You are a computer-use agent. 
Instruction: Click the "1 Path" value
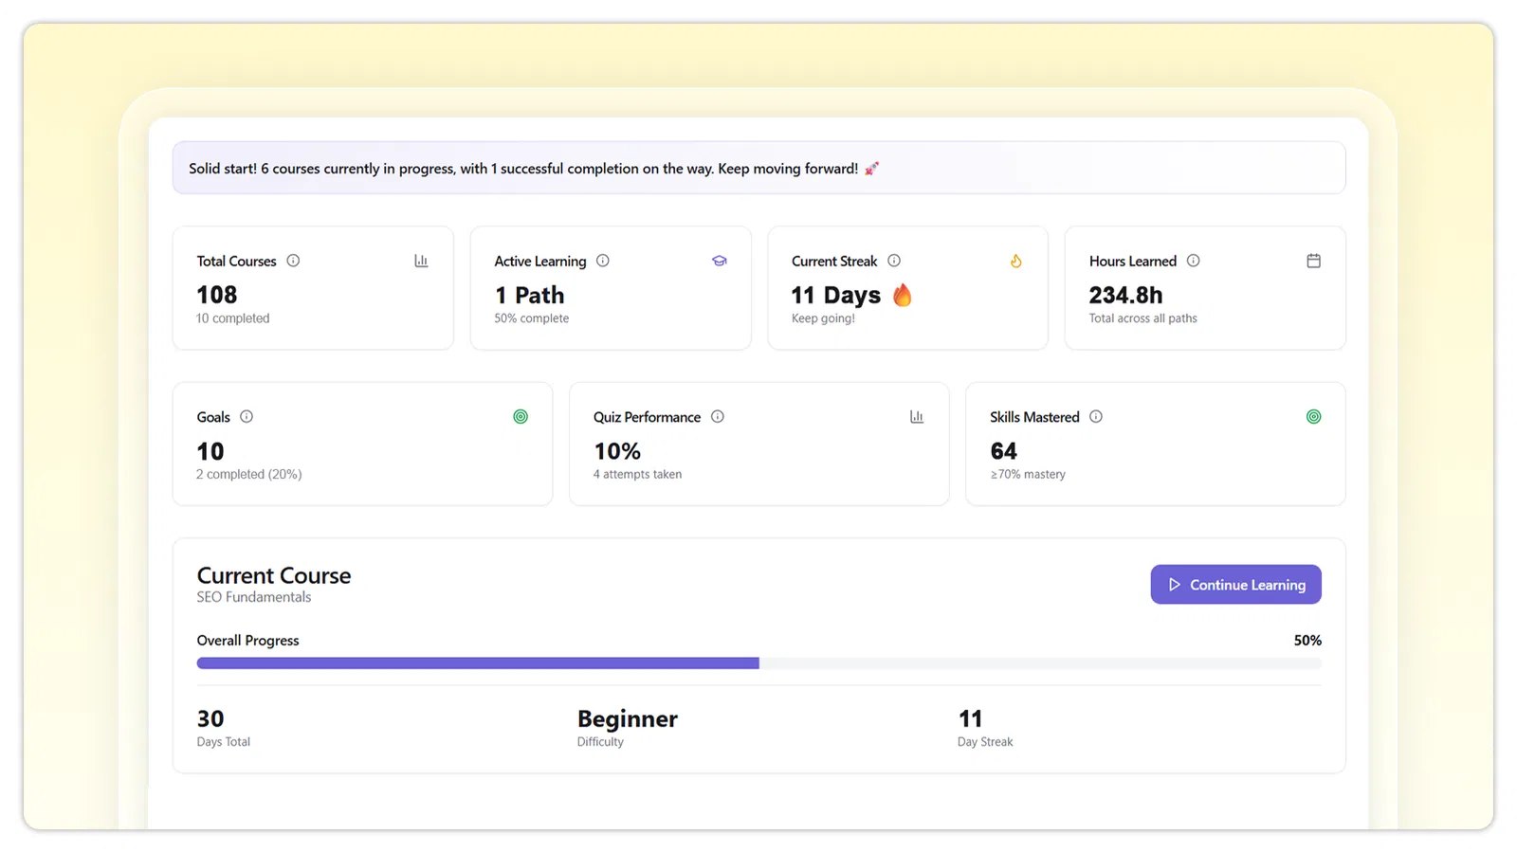[529, 296]
